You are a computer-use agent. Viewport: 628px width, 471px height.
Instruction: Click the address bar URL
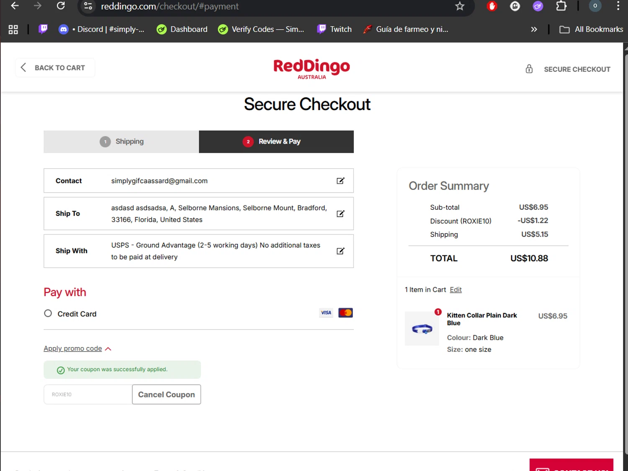coord(170,6)
